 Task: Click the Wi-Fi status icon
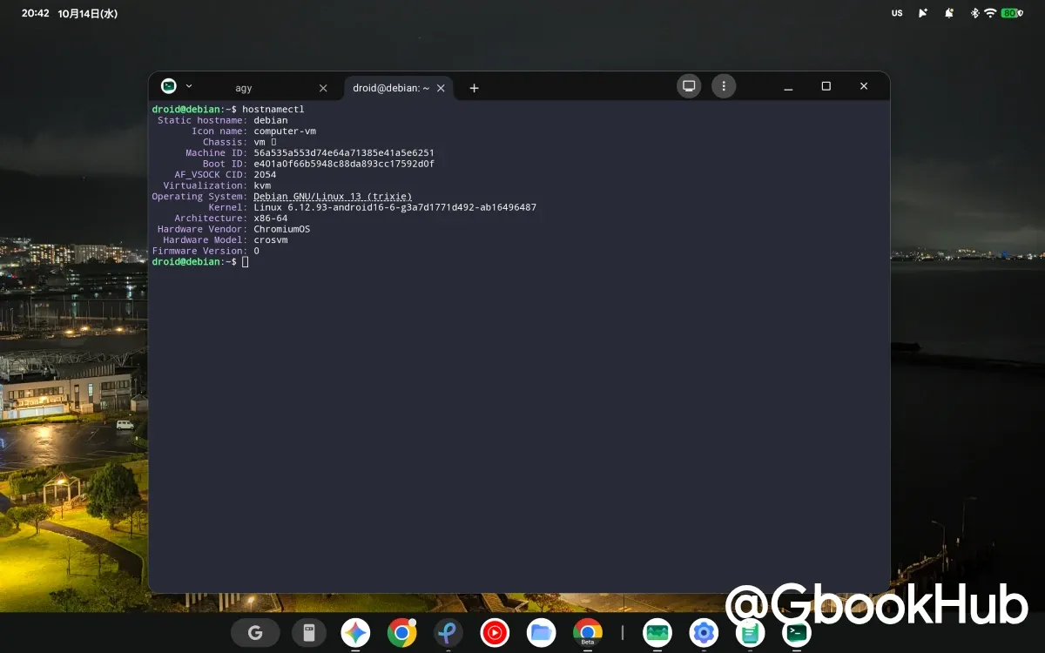click(x=990, y=13)
